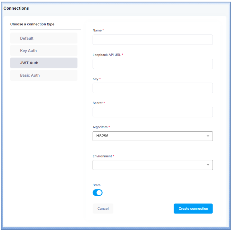This screenshot has width=232, height=231.
Task: Click the Name input field
Action: (x=152, y=40)
